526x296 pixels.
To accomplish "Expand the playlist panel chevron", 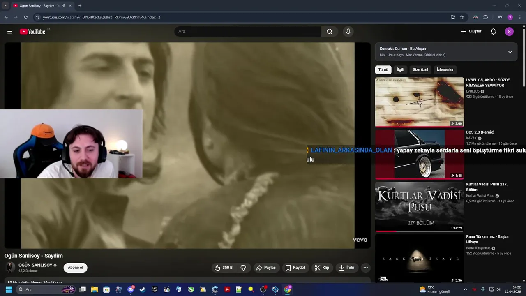I will click(510, 52).
